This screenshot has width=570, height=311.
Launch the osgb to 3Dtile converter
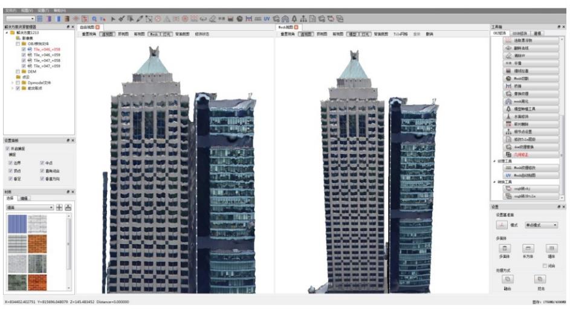point(531,196)
